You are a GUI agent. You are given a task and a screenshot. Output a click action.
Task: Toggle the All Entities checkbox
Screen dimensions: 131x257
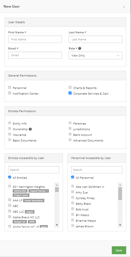(10, 177)
